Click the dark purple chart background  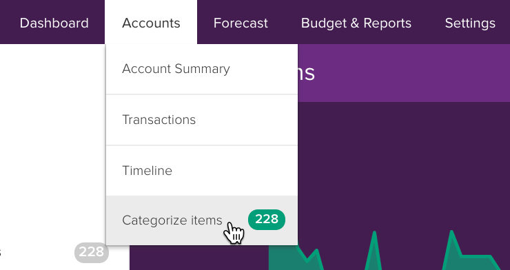pos(403,163)
